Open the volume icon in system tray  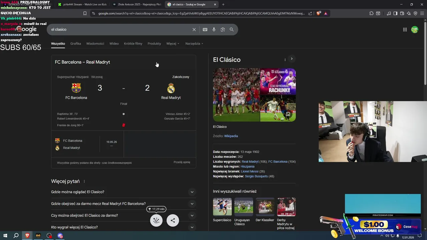pyautogui.click(x=387, y=236)
